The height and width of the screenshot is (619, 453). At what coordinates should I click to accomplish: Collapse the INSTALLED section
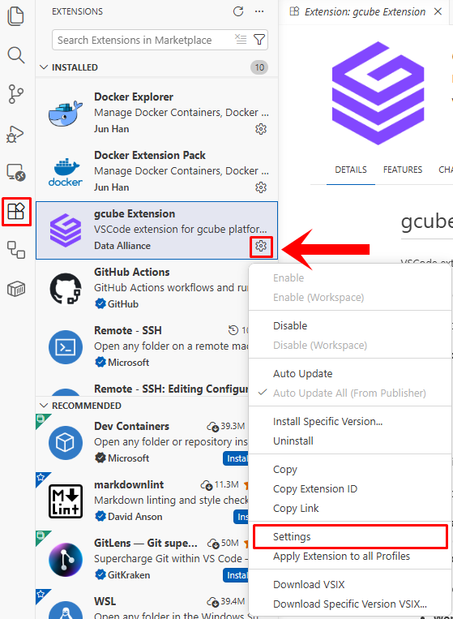coord(44,67)
